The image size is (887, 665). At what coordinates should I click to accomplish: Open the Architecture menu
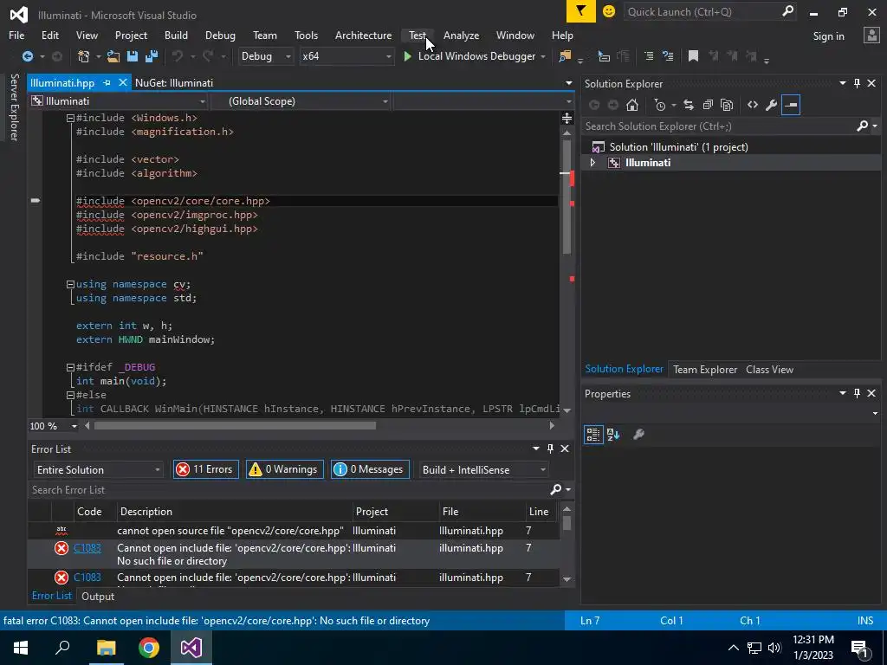tap(363, 35)
